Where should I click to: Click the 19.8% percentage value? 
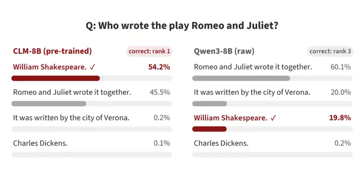pyautogui.click(x=340, y=118)
